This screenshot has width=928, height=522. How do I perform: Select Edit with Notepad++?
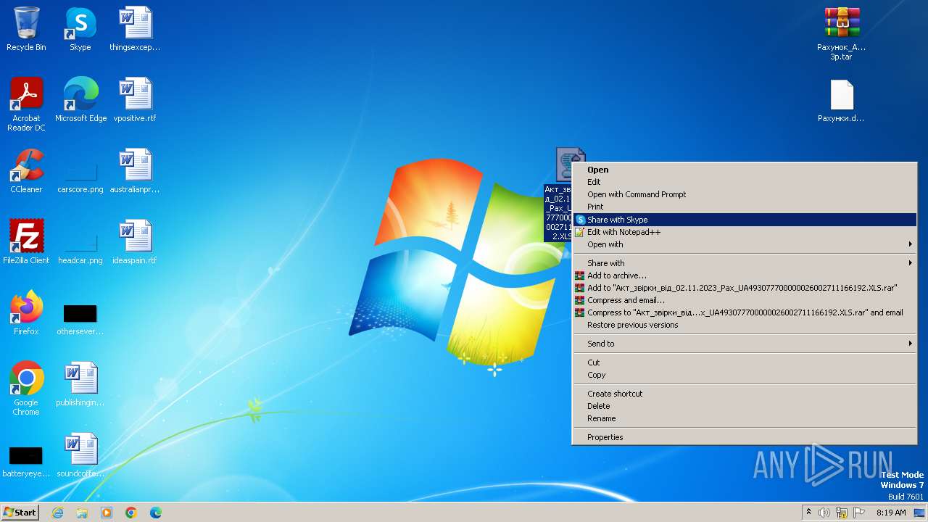tap(744, 232)
